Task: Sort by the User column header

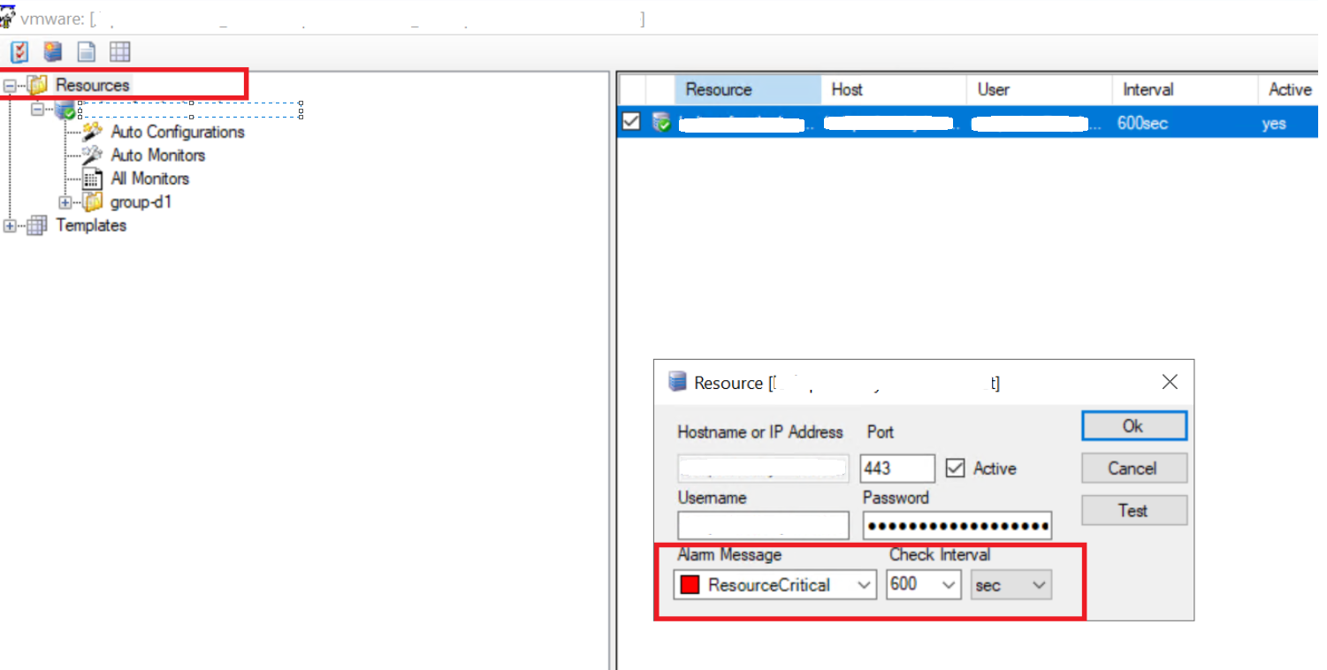Action: point(1041,89)
